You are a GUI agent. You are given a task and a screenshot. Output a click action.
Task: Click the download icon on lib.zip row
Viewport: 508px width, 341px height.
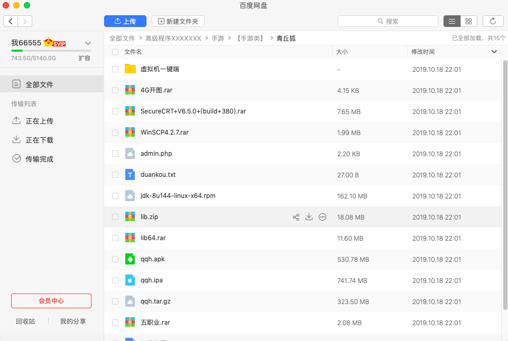(x=309, y=217)
